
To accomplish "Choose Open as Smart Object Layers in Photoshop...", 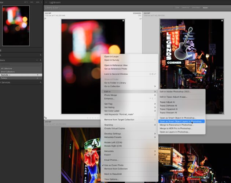I will point(181,122).
